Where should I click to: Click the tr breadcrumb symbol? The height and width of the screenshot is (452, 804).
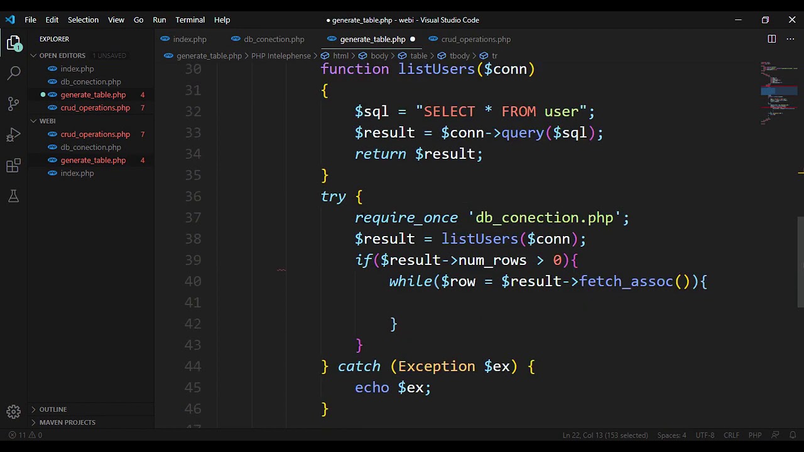click(x=489, y=56)
